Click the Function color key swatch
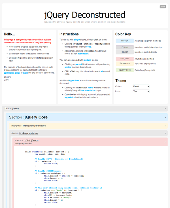The image size is (170, 208). [125, 59]
